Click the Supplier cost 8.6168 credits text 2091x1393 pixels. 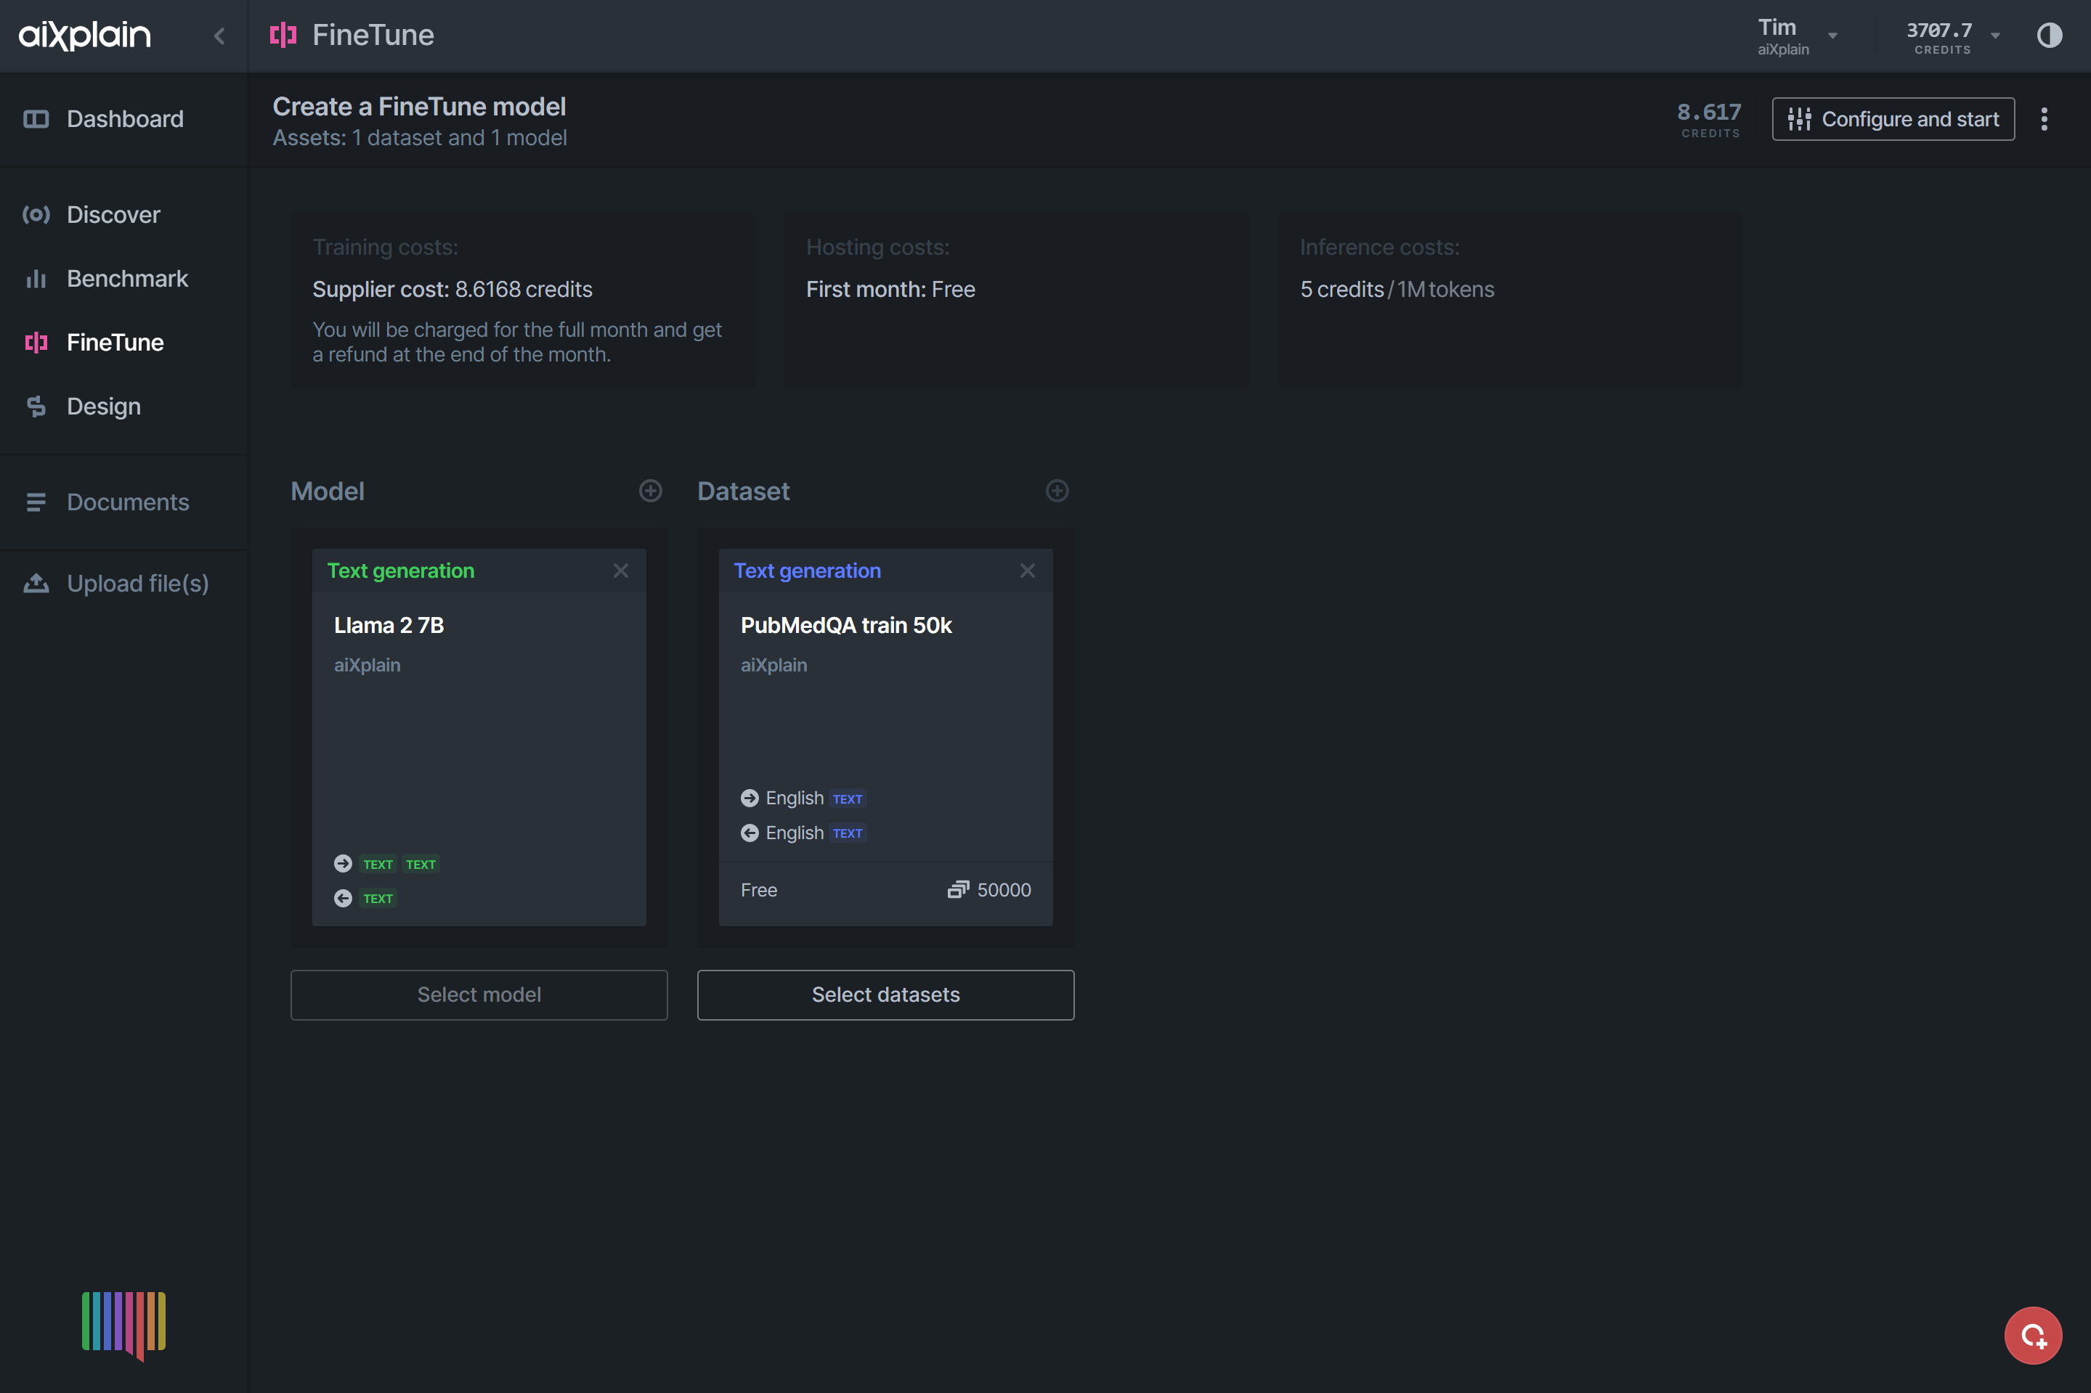[x=452, y=289]
